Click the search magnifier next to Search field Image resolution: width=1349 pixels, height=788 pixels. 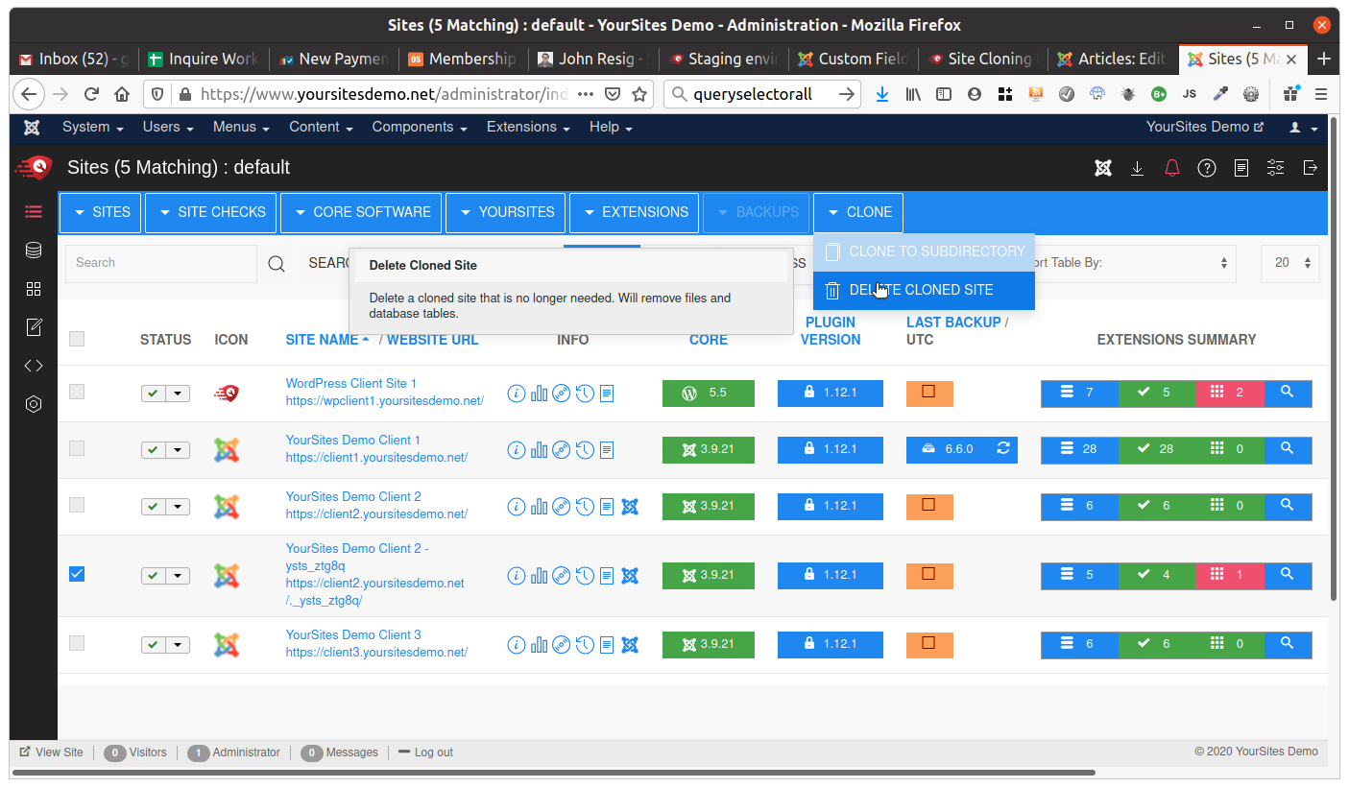click(277, 263)
